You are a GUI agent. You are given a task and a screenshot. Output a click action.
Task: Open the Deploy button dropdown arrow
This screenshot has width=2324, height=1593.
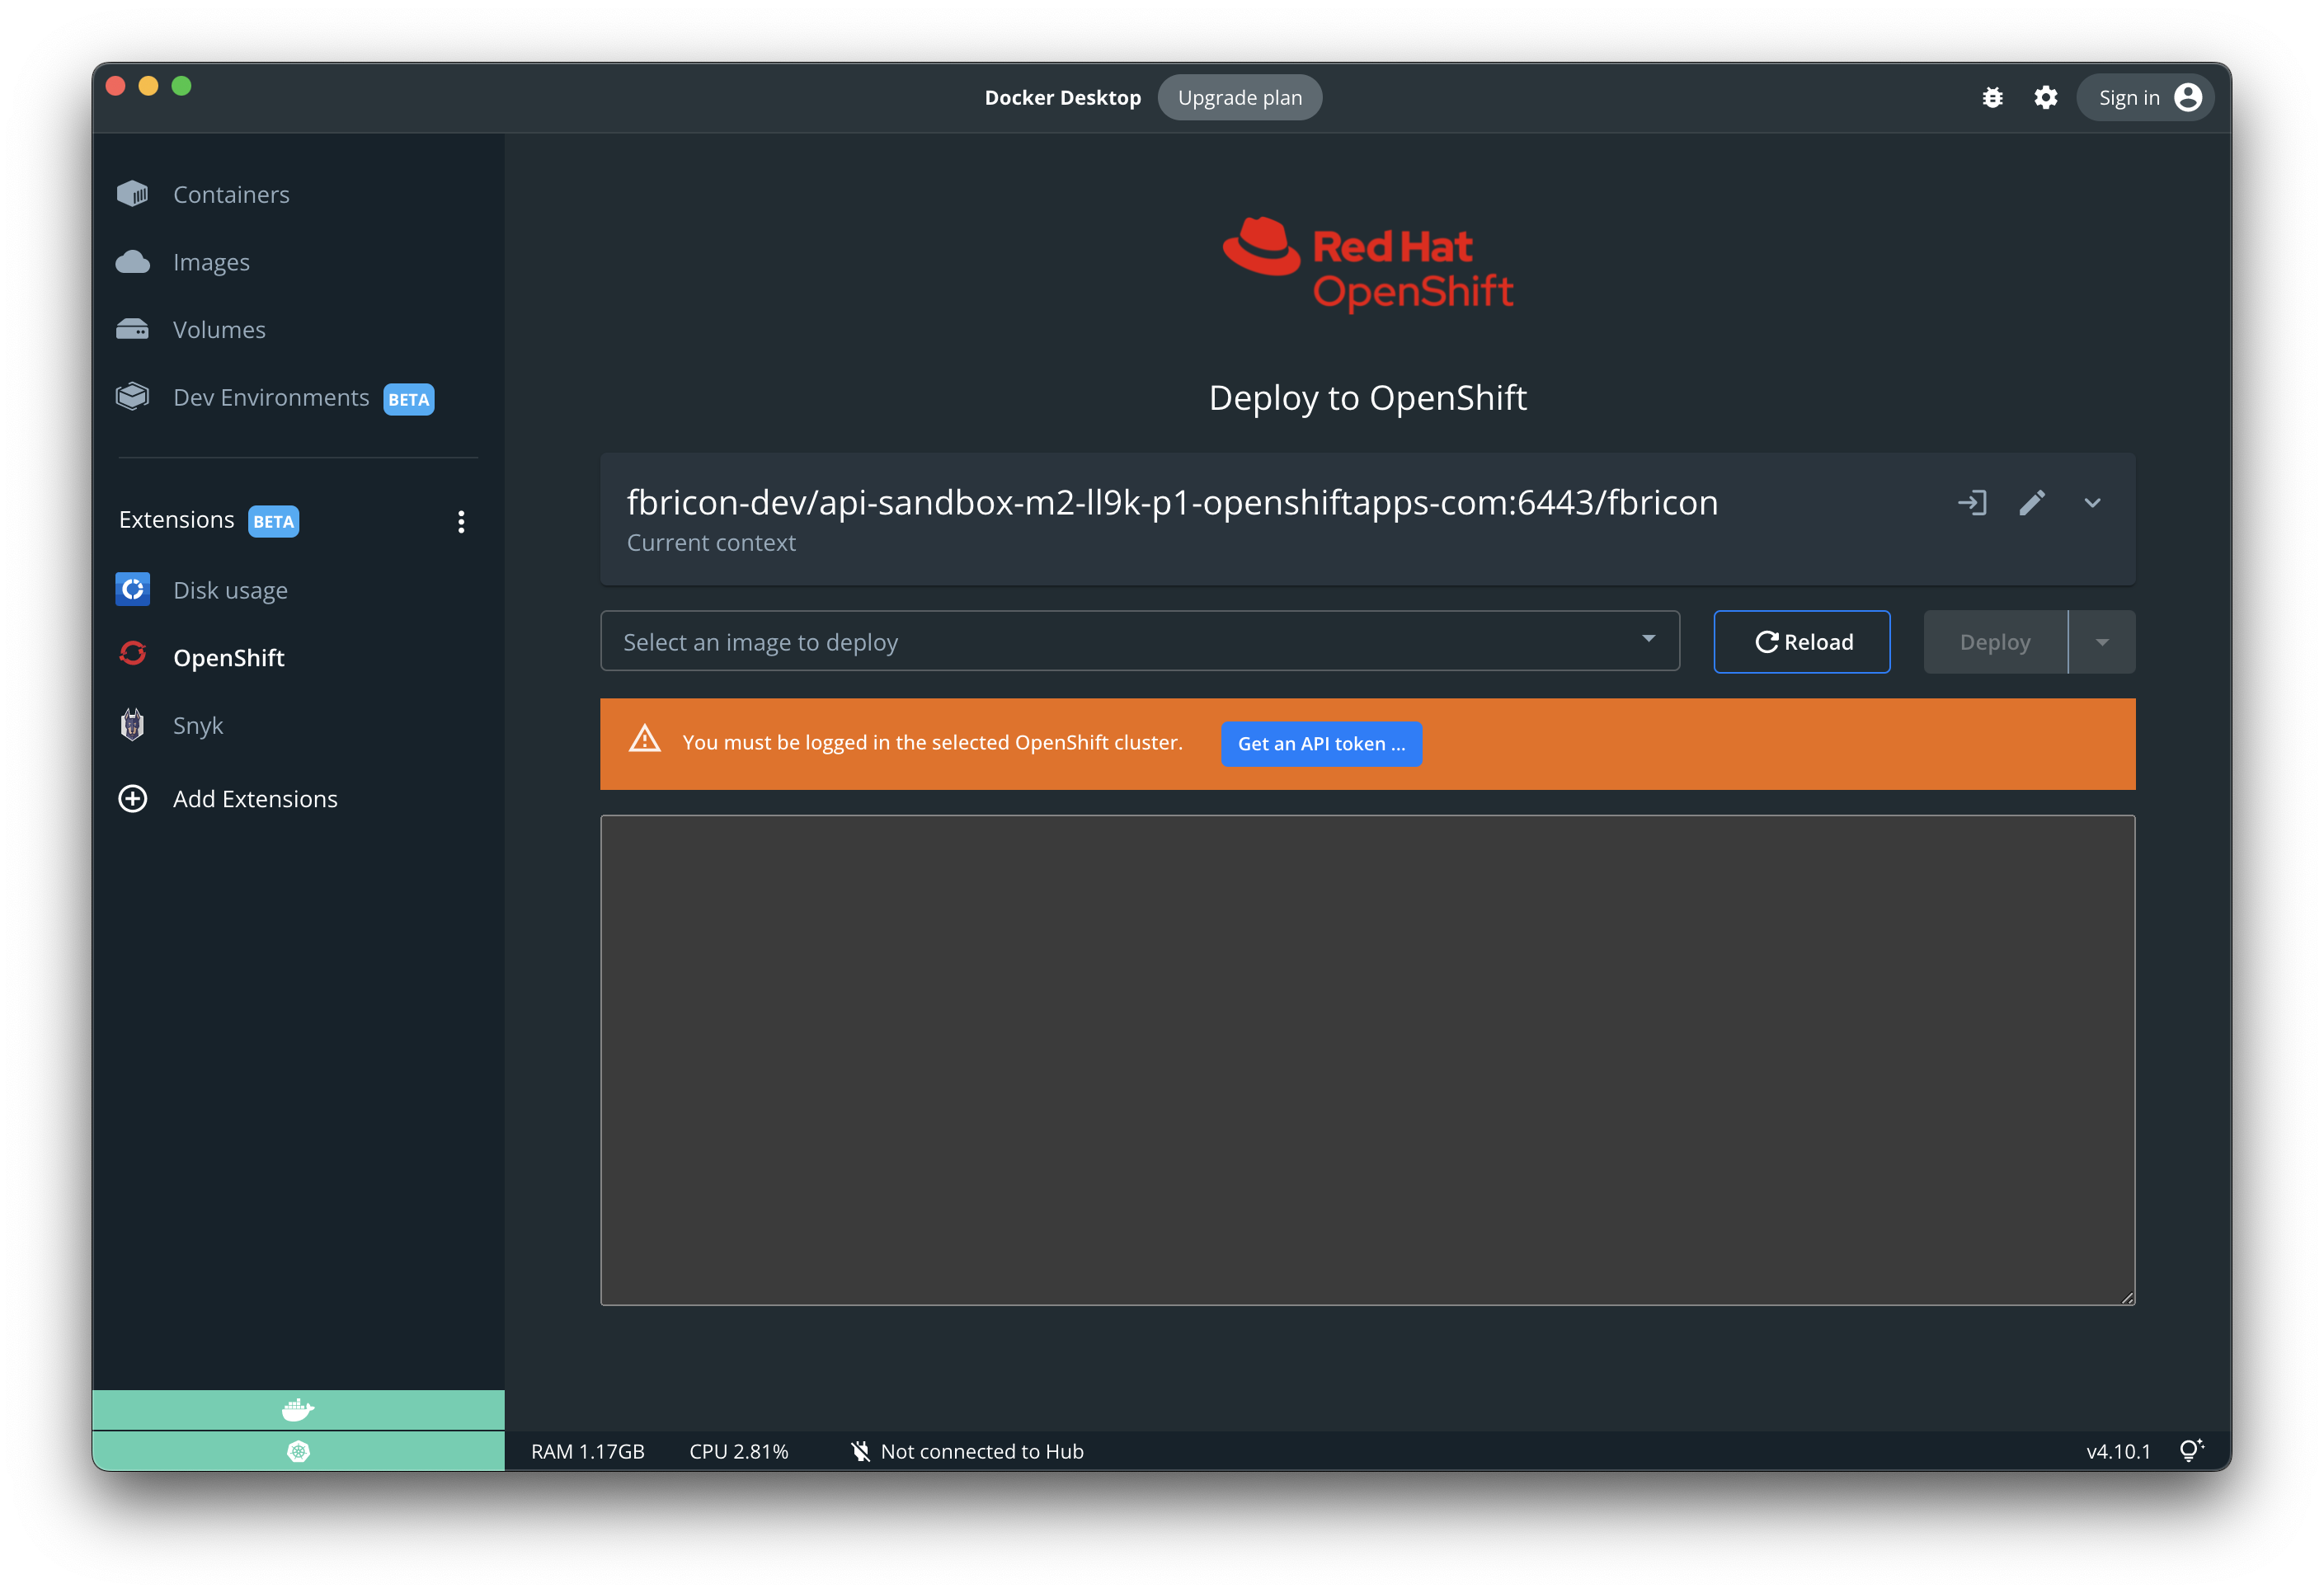tap(2101, 641)
